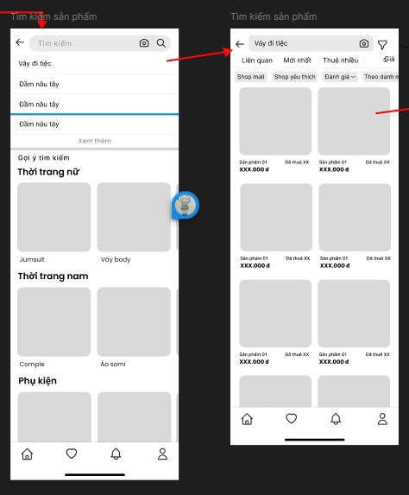Open the funnel filter icon
The width and height of the screenshot is (409, 495).
click(x=382, y=45)
